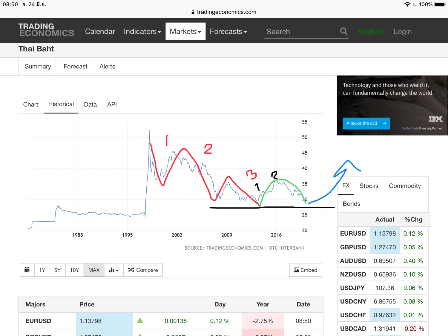The image size is (448, 336).
Task: Set chart range to 1Y
Action: [42, 270]
